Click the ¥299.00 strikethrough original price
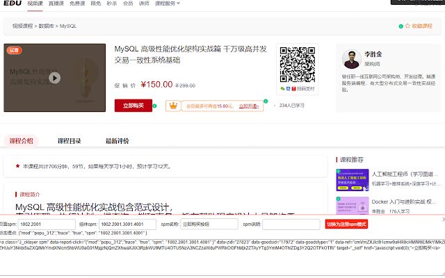 point(185,85)
